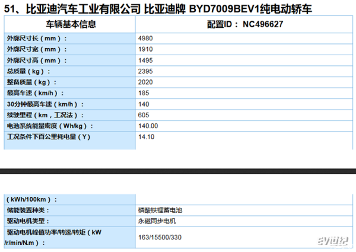Click the power consumption value 14.10
Viewport: 356px width, 252px height.
pyautogui.click(x=146, y=137)
